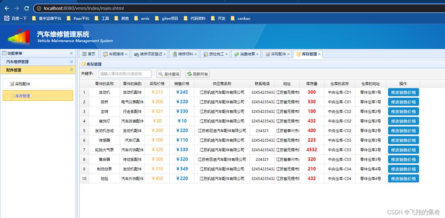
Task: Switch to the 采购配件 tab
Action: [276, 54]
